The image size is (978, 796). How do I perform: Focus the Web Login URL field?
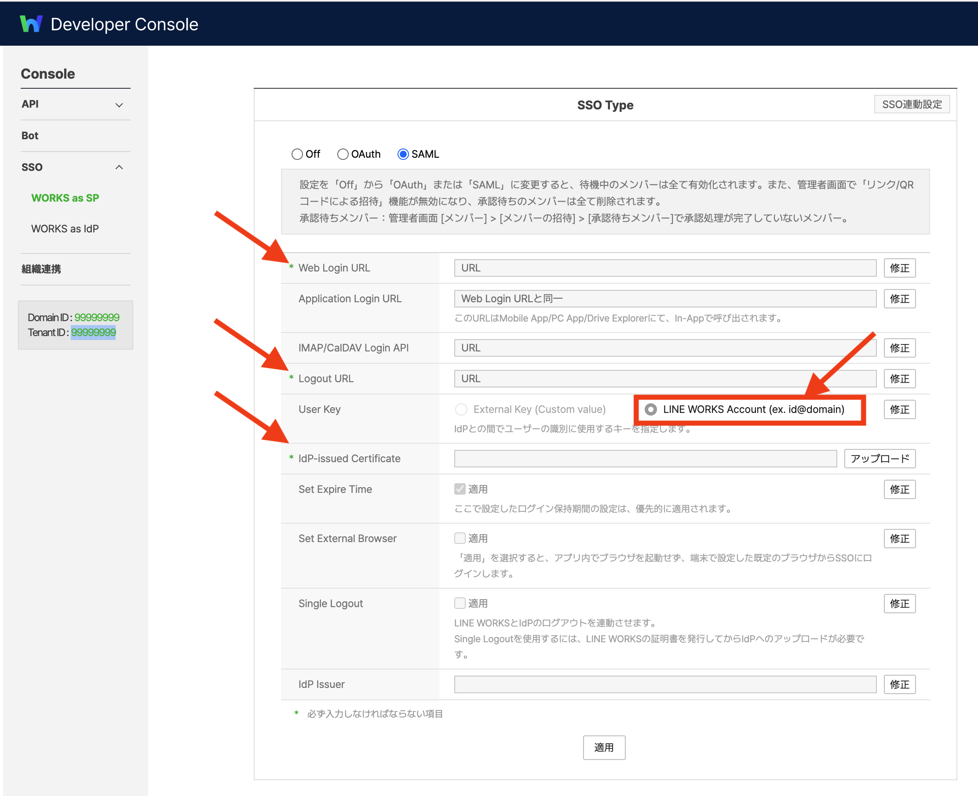pos(665,268)
